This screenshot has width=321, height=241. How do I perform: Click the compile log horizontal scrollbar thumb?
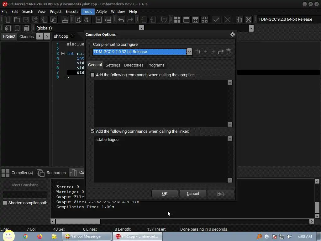[x=78, y=221]
